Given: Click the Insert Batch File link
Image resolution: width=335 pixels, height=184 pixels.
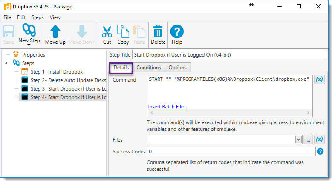Looking at the screenshot, I should click(167, 107).
